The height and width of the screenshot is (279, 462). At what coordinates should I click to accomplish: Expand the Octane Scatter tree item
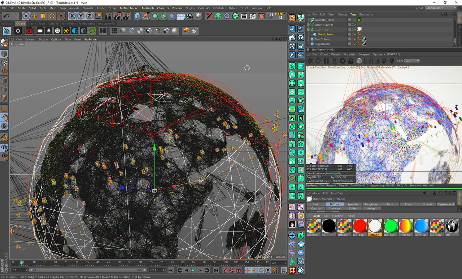pyautogui.click(x=309, y=25)
